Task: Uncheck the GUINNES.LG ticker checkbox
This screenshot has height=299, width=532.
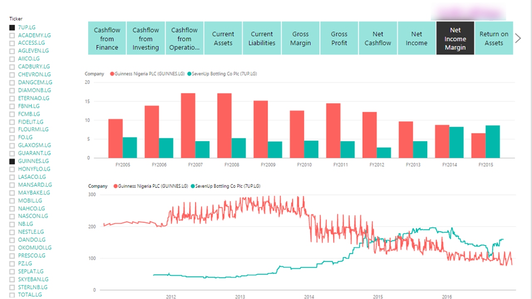Action: pyautogui.click(x=12, y=161)
